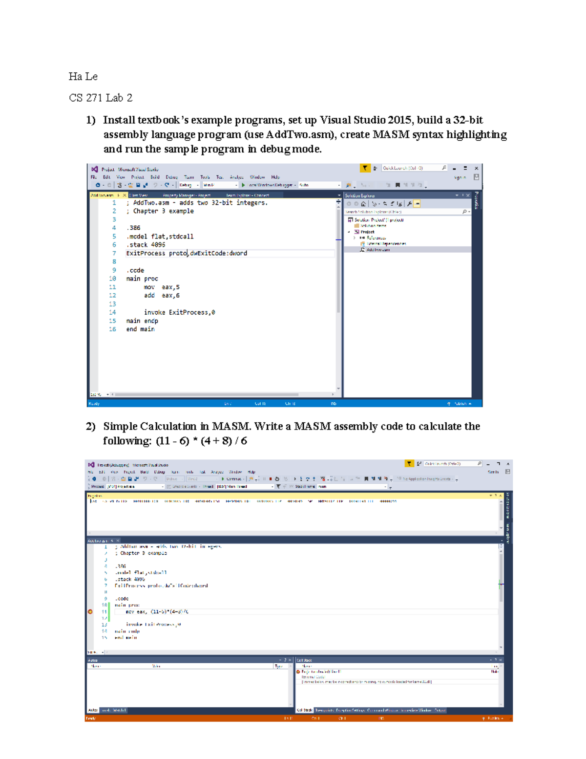
Task: Pin the Solution Explorer panel open
Action: tap(462, 195)
